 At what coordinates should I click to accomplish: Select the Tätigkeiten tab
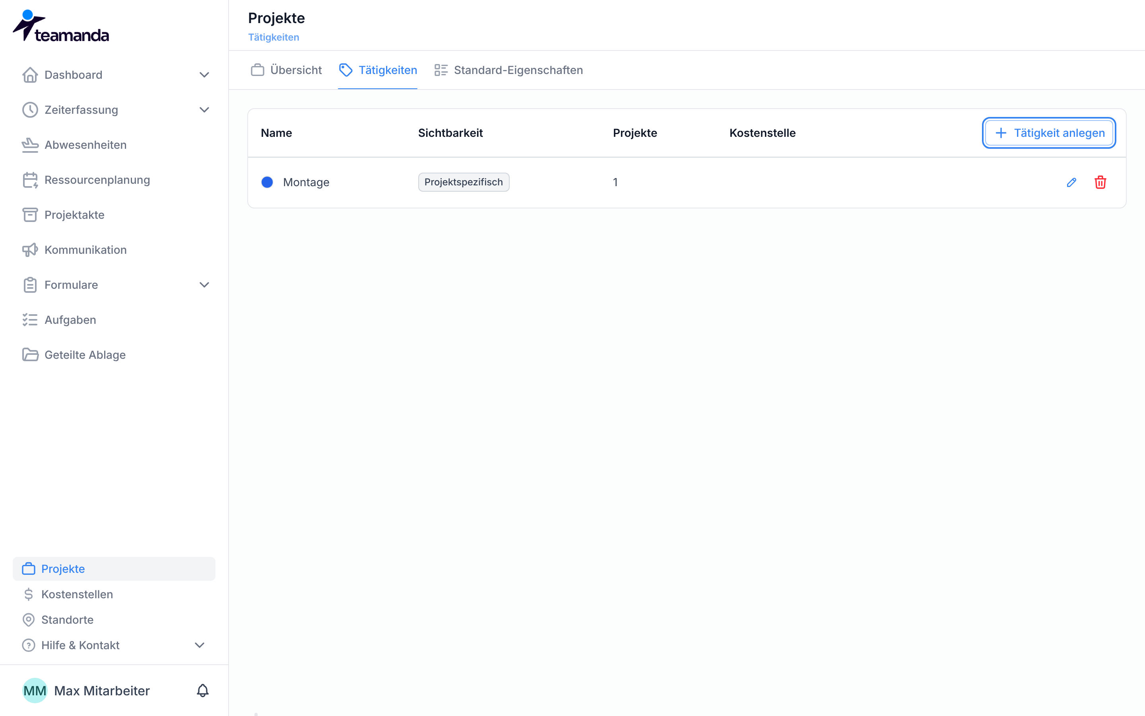(378, 70)
